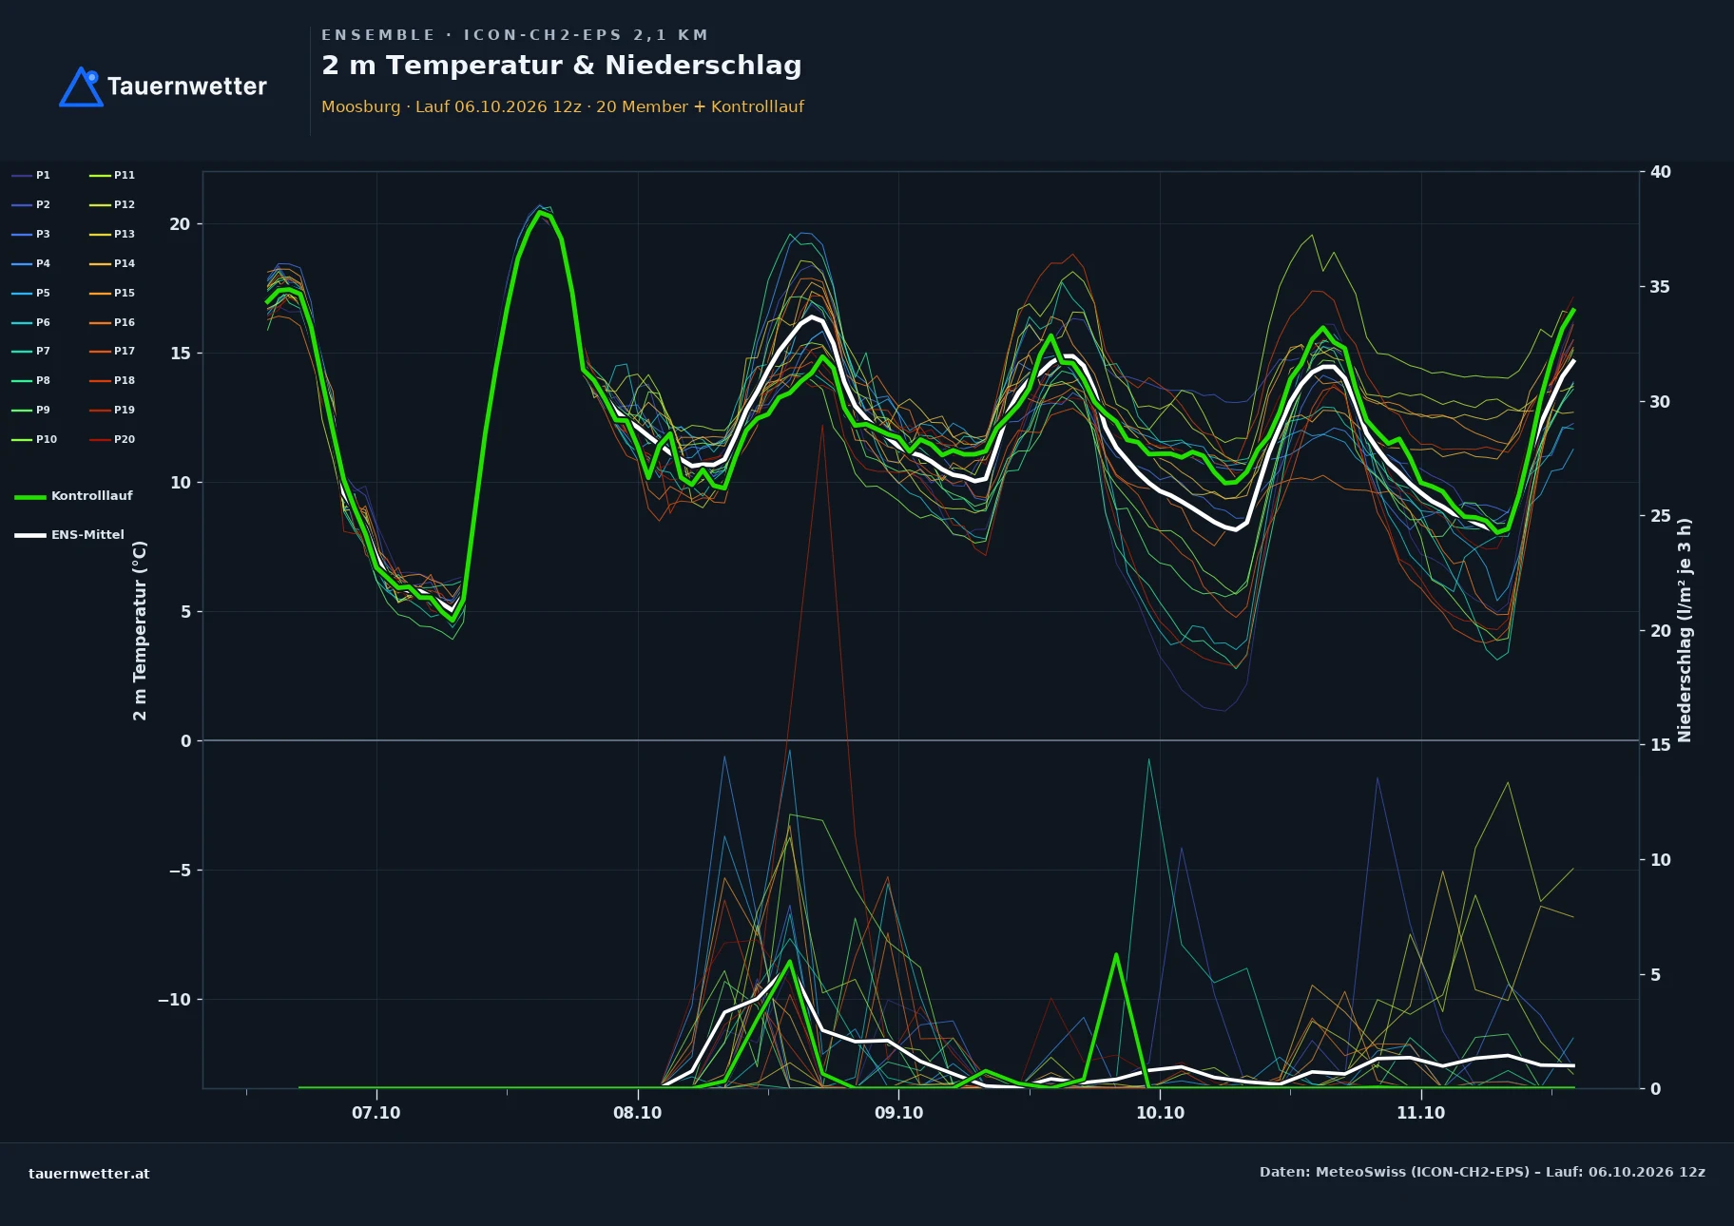Click the 11.10 date axis label

point(1421,1113)
